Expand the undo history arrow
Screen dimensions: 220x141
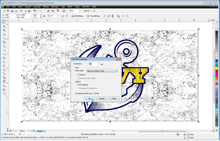[x=38, y=11]
